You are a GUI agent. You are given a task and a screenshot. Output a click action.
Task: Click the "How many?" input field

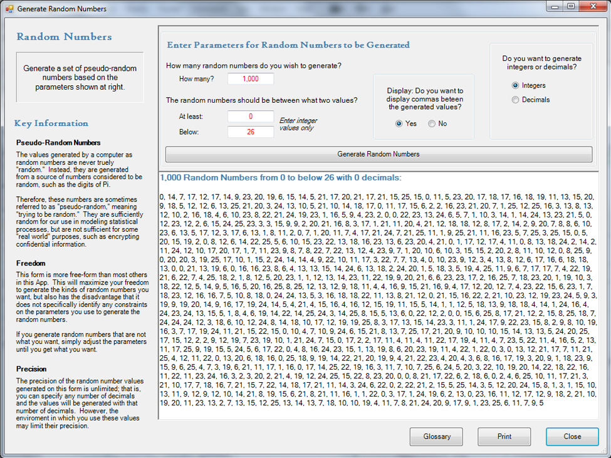pyautogui.click(x=251, y=79)
